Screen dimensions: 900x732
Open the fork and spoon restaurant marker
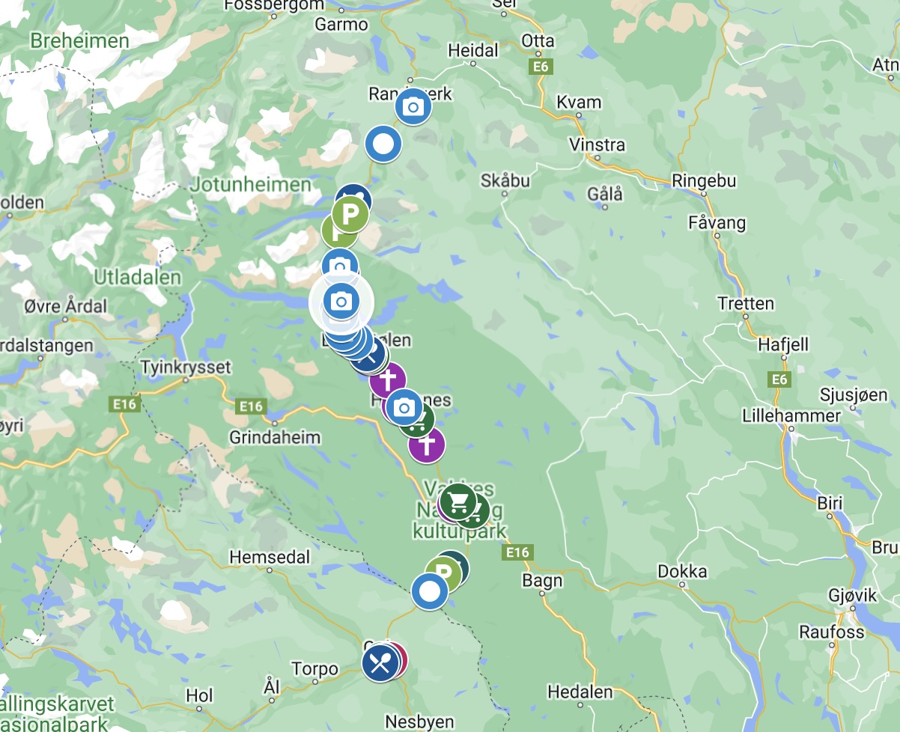(380, 663)
